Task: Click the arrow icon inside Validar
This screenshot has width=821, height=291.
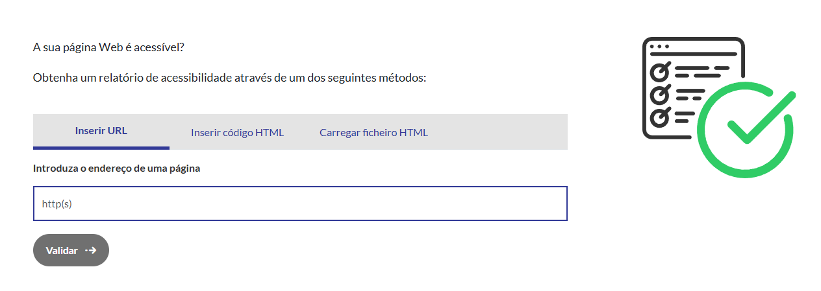Action: (91, 250)
